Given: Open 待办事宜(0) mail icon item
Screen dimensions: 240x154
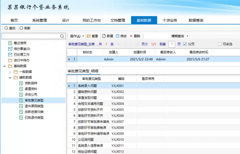Looking at the screenshot, I should pos(10,49).
